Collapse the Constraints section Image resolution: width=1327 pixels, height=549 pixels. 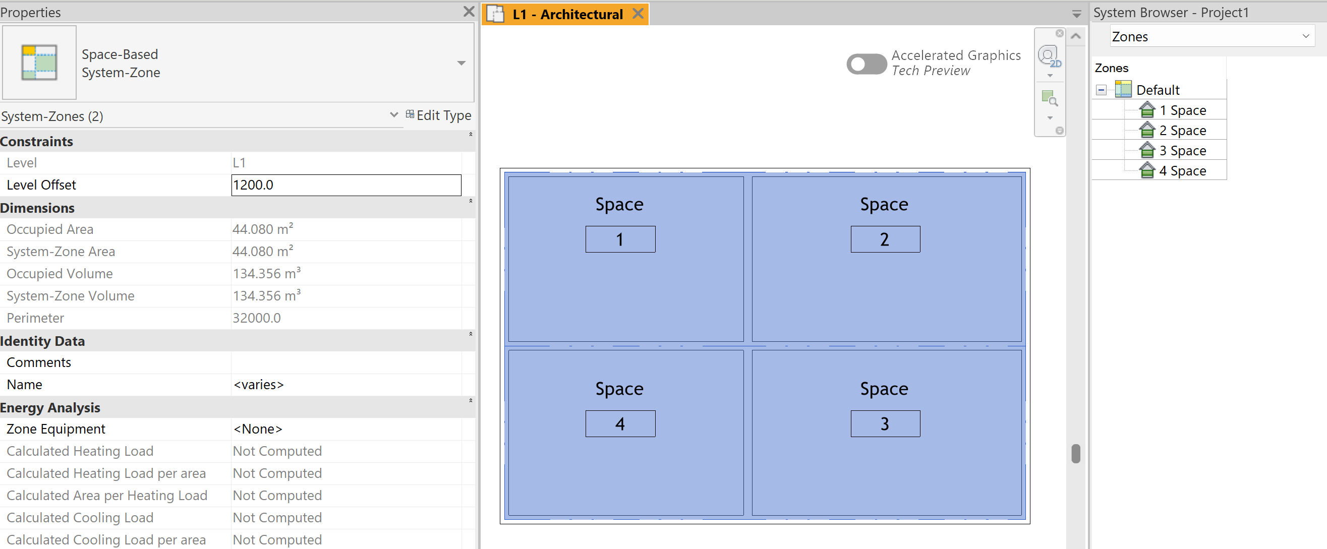coord(470,135)
